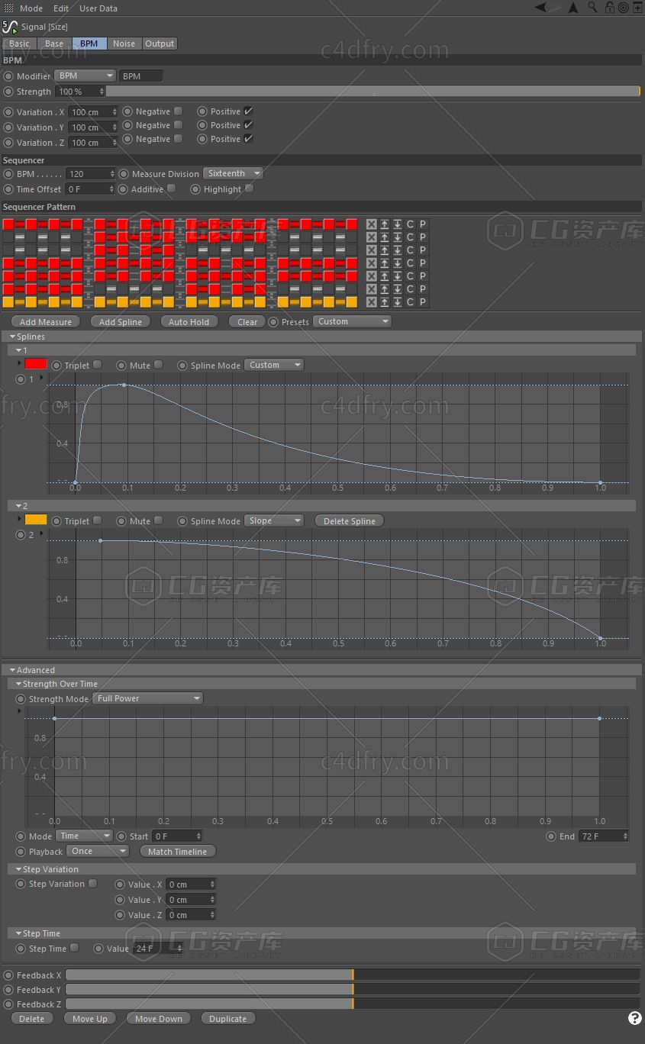Open Spline Mode Custom dropdown for spline 1
This screenshot has height=1044, width=645.
(274, 365)
